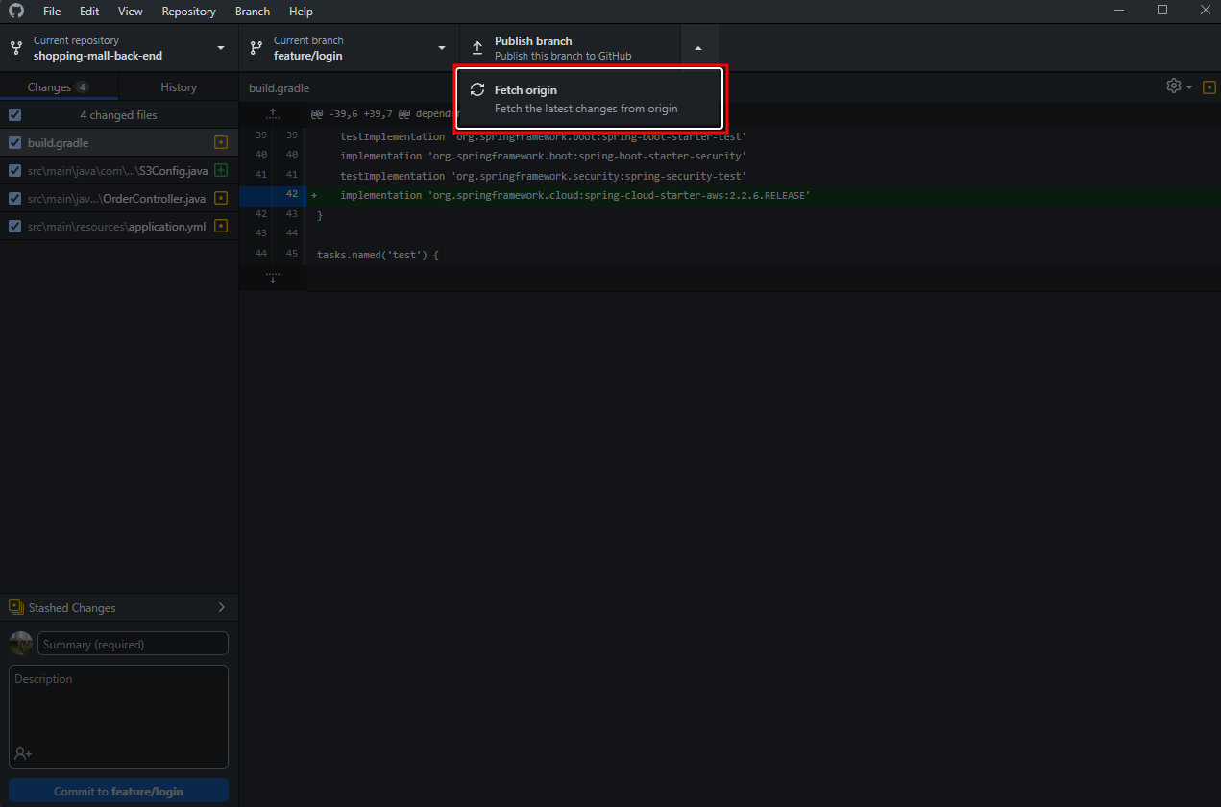Click the Fetch origin sync icon
Viewport: 1221px width, 807px height.
(476, 90)
